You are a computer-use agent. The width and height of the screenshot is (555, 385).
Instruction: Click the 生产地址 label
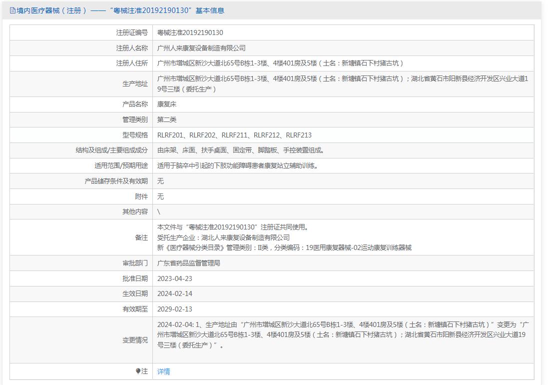pos(135,83)
